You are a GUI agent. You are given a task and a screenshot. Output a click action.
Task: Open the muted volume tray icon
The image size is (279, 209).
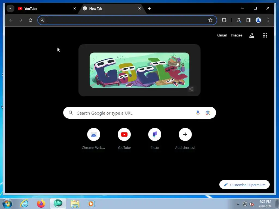[x=251, y=204]
